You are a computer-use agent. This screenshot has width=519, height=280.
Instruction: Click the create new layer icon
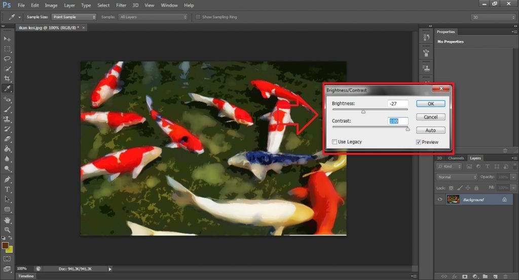pos(495,276)
